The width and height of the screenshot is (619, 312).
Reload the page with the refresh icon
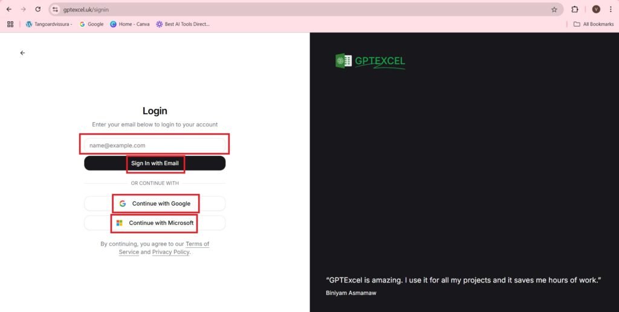coord(38,10)
